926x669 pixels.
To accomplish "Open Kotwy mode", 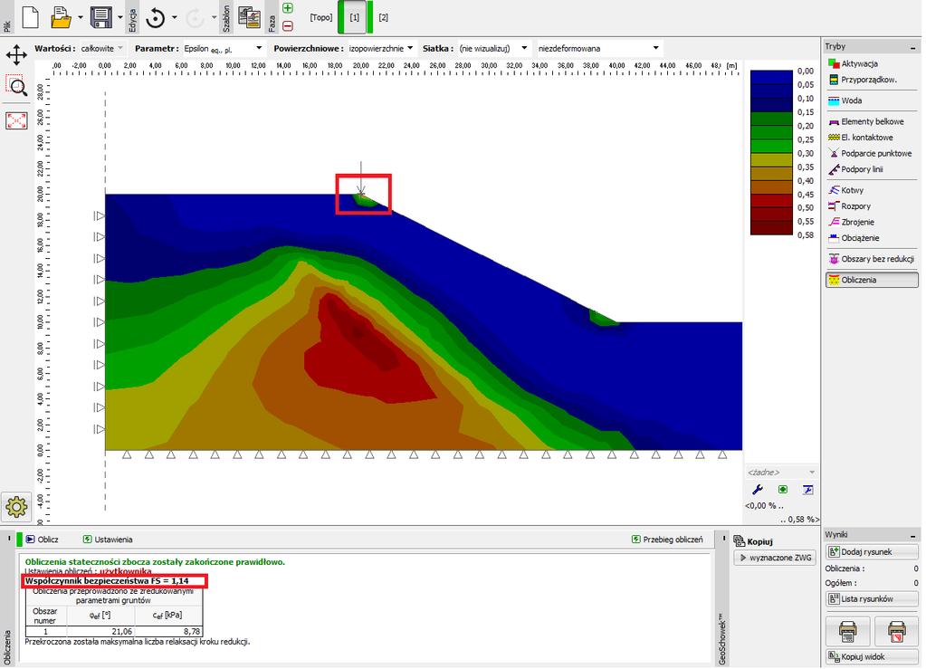I will [872, 190].
